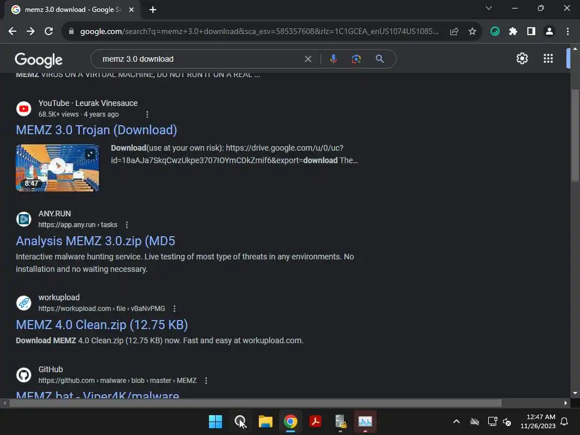Open taskbar clock showing 12:47 AM
This screenshot has height=435, width=580.
(x=538, y=421)
